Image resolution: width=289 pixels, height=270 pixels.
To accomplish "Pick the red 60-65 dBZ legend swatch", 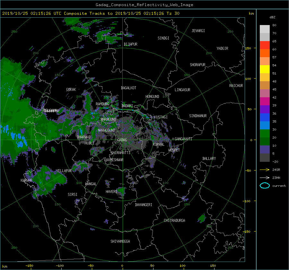I will (265, 45).
